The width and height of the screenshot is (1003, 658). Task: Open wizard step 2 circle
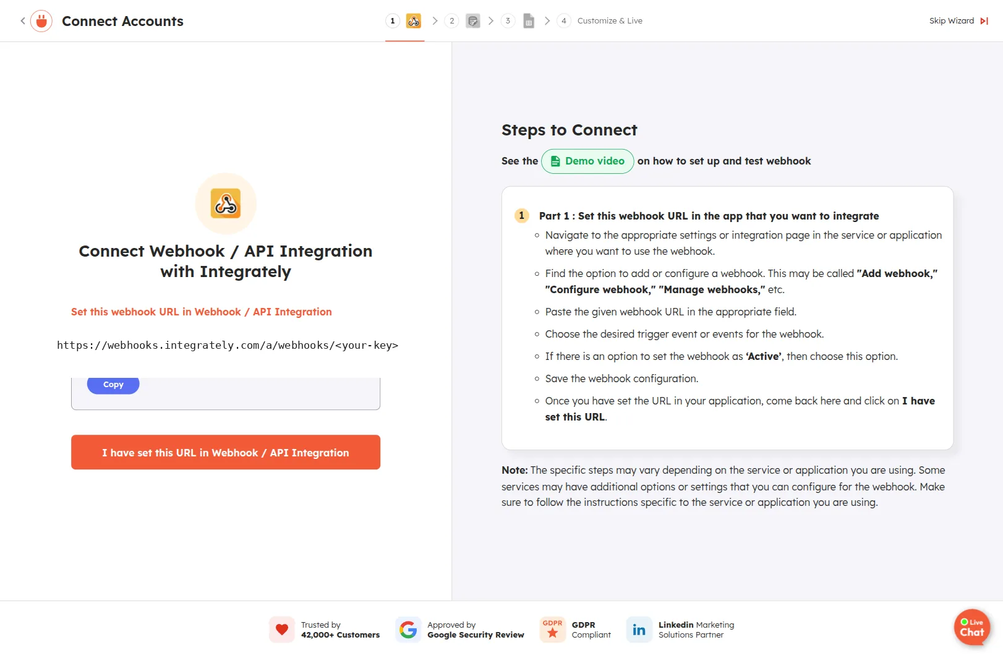pos(452,21)
